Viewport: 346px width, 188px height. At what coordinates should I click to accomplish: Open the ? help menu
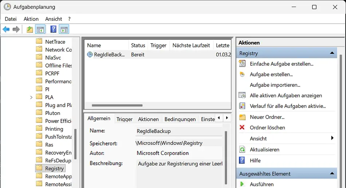pyautogui.click(x=69, y=19)
